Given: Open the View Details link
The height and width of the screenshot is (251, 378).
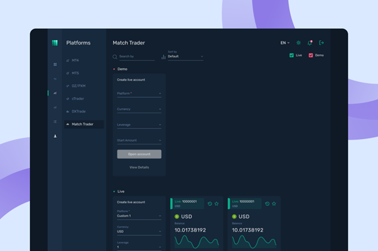Looking at the screenshot, I should (x=139, y=167).
